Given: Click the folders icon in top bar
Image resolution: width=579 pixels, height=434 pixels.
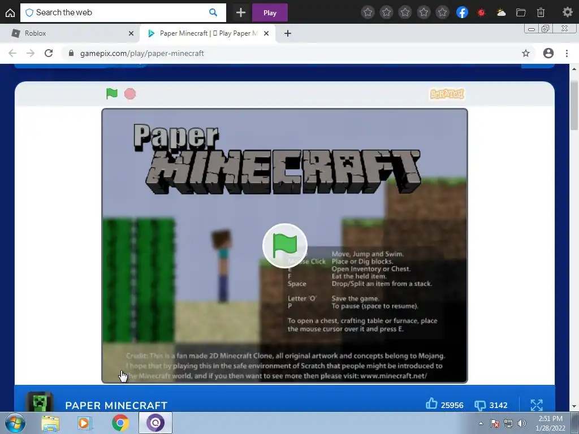Looking at the screenshot, I should [x=521, y=12].
